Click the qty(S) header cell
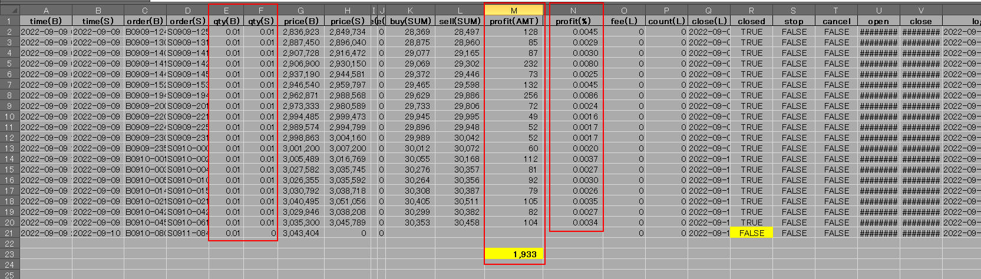The width and height of the screenshot is (981, 279). [260, 21]
